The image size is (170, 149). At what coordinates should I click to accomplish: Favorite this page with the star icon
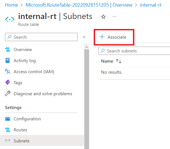coord(103,17)
